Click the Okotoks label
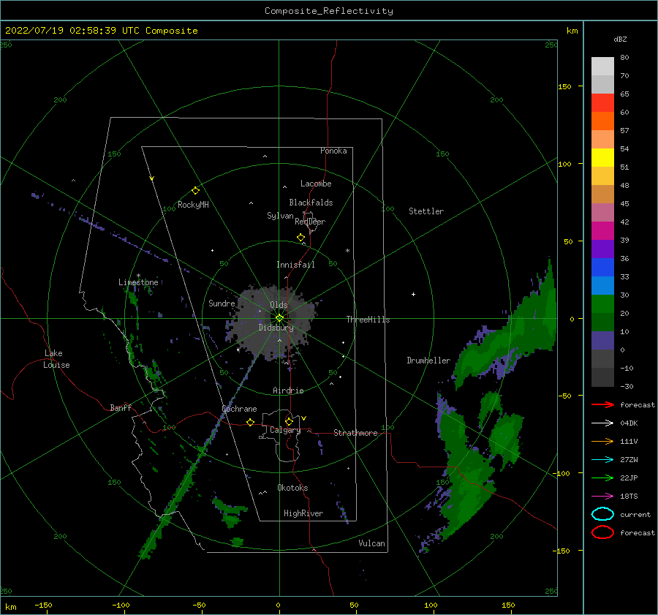The height and width of the screenshot is (615, 658). click(292, 487)
